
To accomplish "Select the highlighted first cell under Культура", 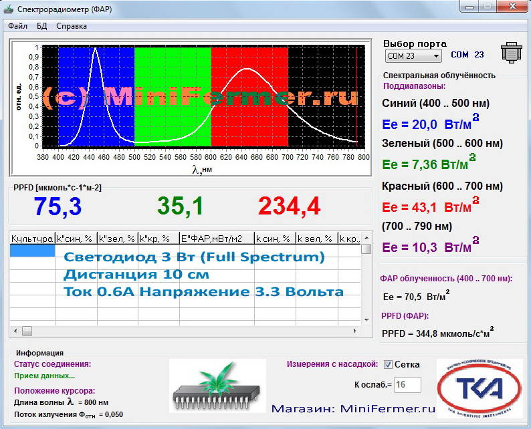I will [x=32, y=251].
